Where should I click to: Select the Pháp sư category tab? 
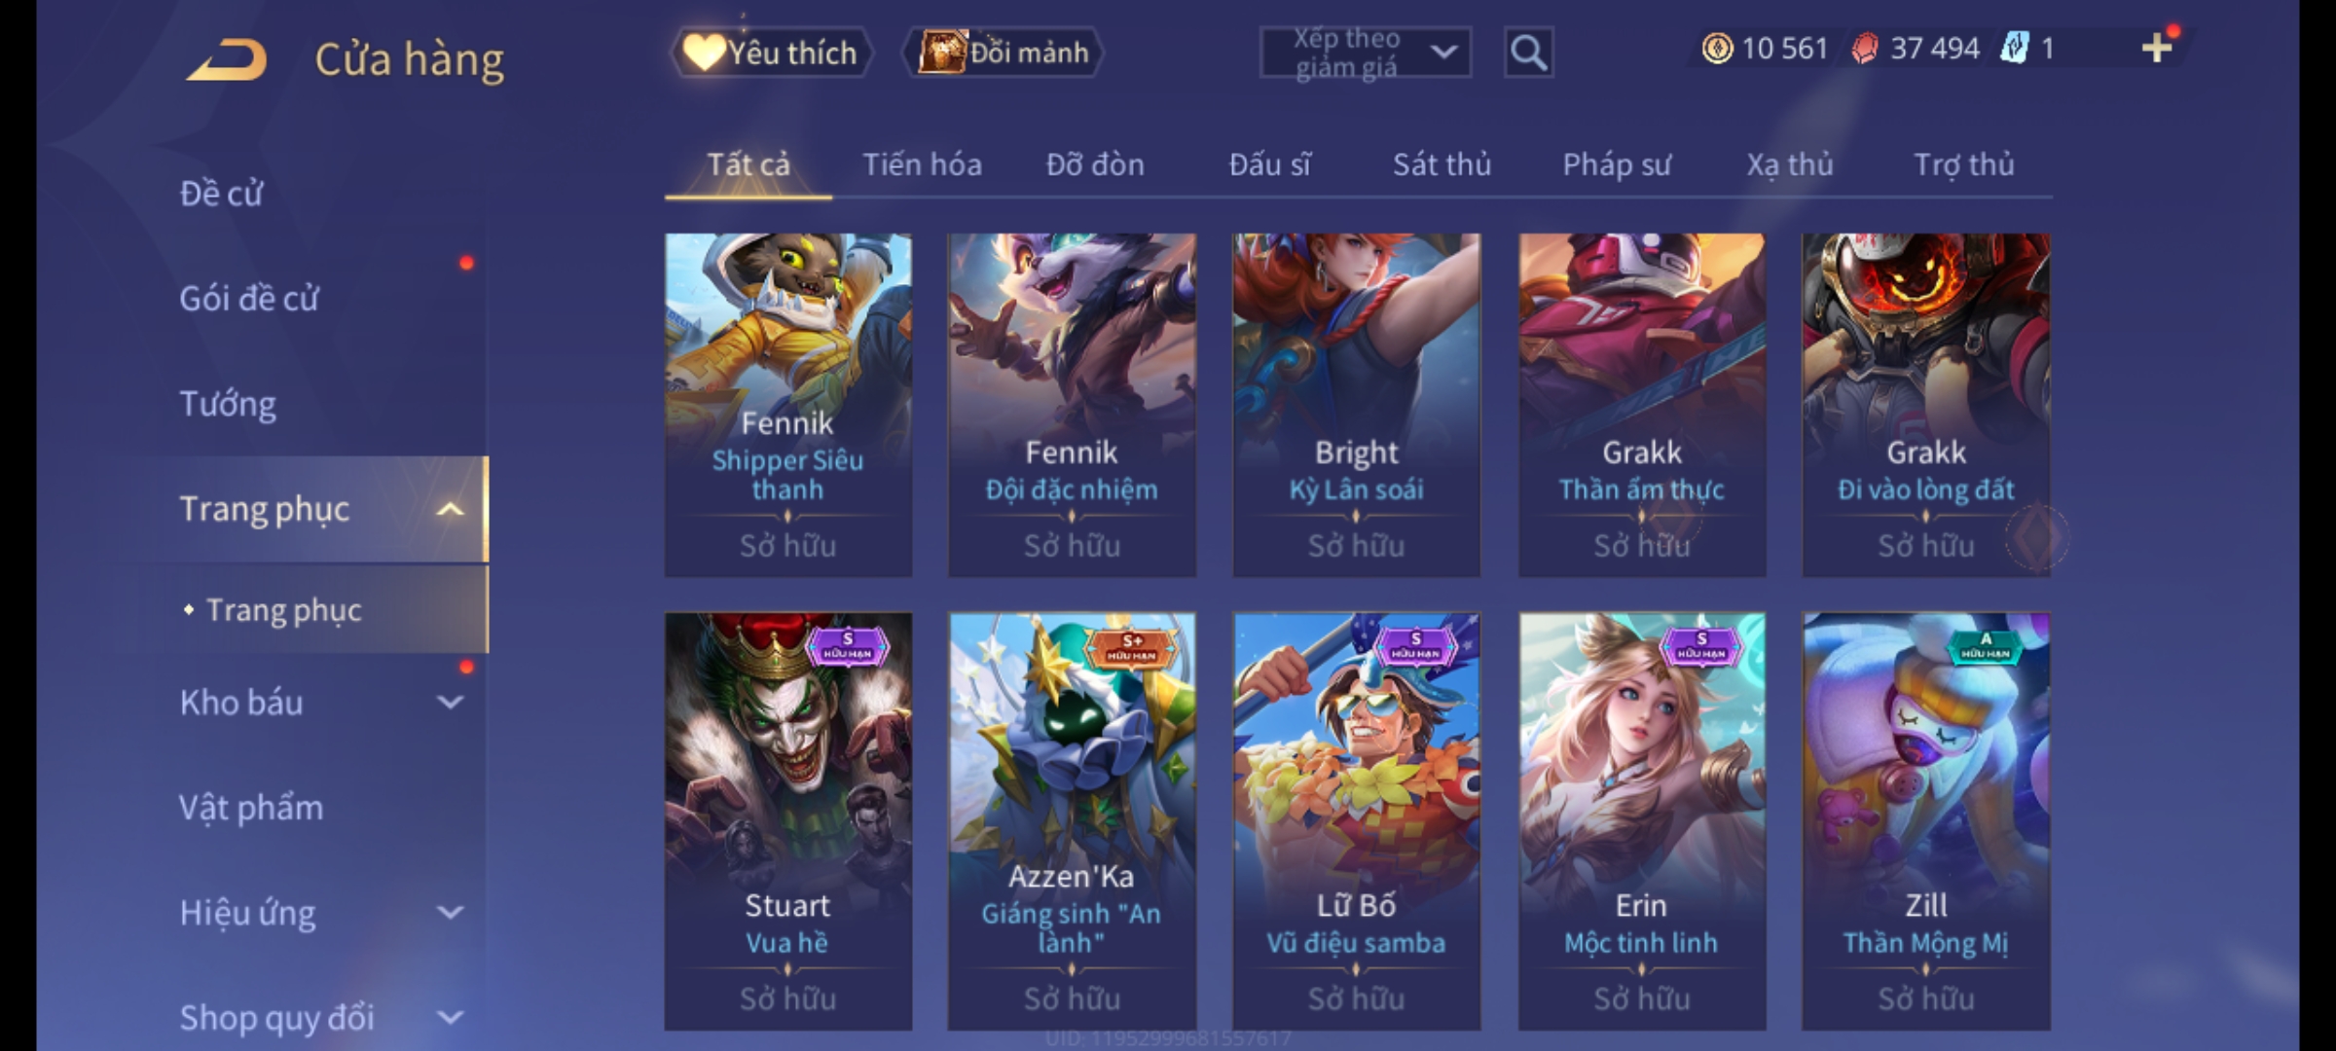pos(1617,164)
